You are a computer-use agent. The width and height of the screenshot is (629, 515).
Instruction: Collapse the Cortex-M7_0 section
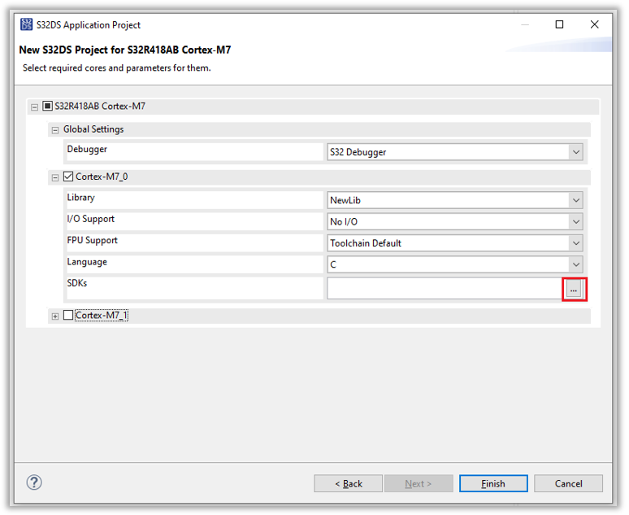pos(55,178)
